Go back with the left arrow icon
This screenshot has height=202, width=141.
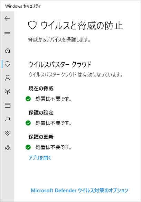click(7, 18)
